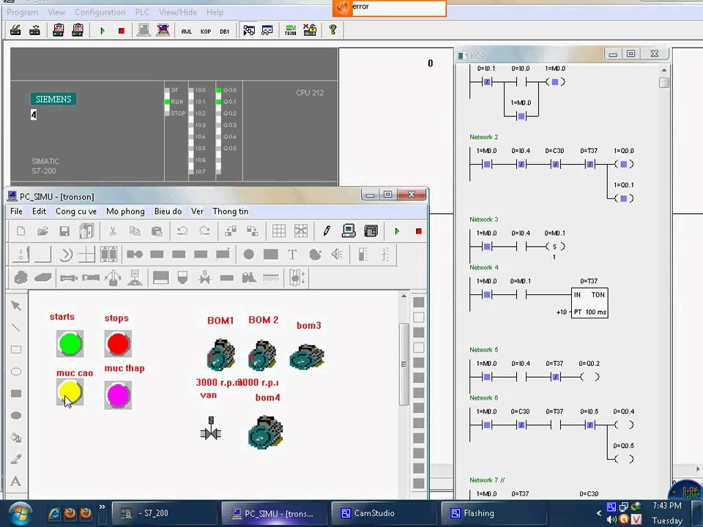This screenshot has width=703, height=527.
Task: Select the text A tool in left palette
Action: (x=15, y=482)
